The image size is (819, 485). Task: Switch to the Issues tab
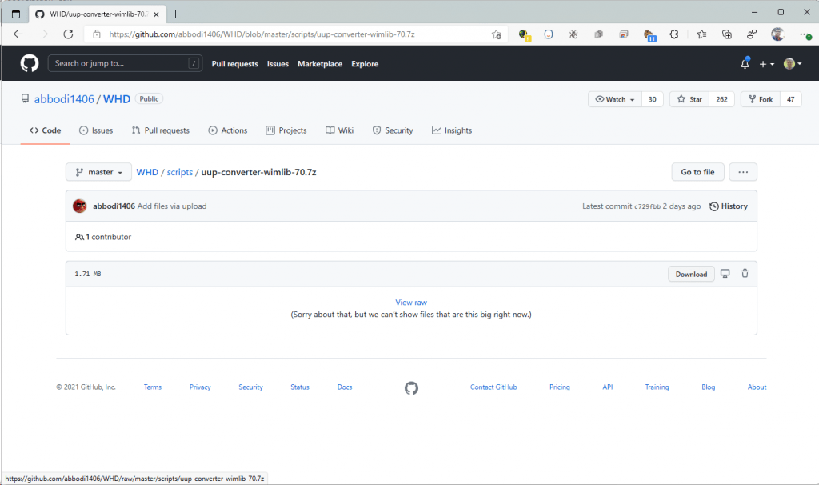coord(96,130)
